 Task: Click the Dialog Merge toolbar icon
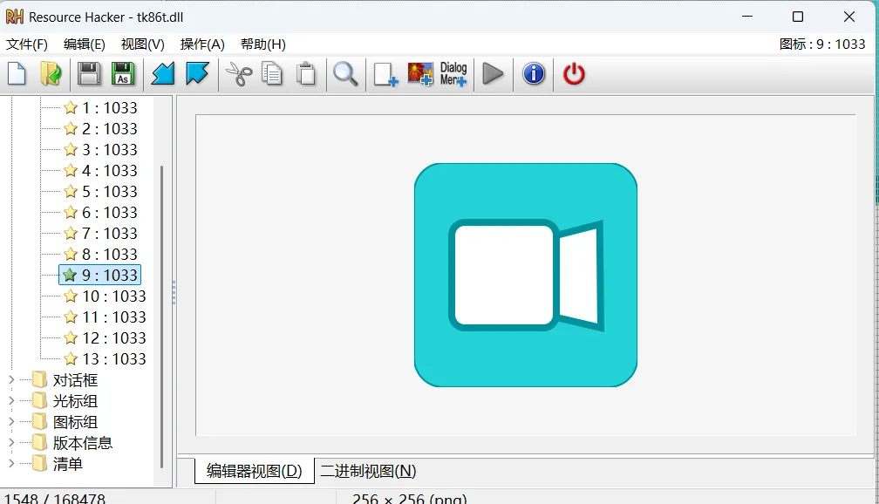(453, 74)
